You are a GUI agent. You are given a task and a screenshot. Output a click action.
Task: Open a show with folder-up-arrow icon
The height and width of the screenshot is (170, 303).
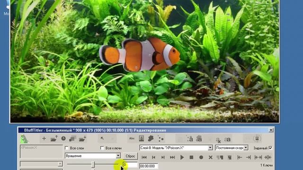click(x=54, y=138)
